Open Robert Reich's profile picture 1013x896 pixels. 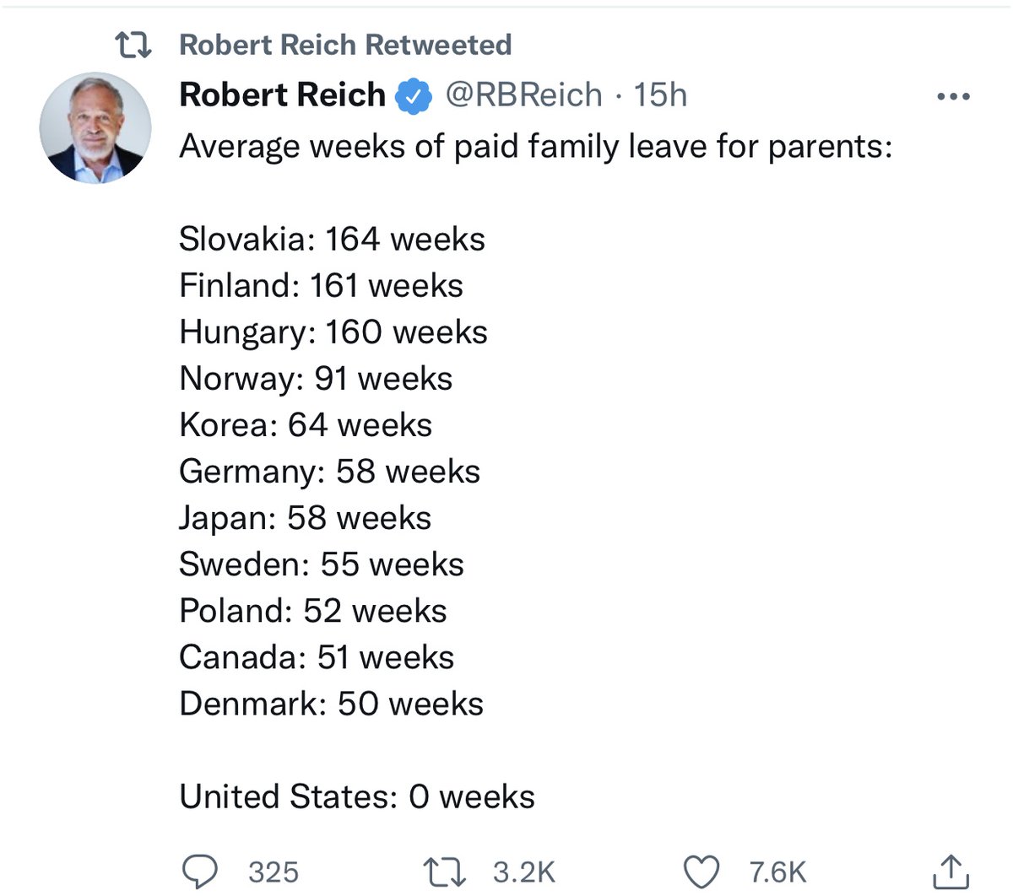(95, 127)
